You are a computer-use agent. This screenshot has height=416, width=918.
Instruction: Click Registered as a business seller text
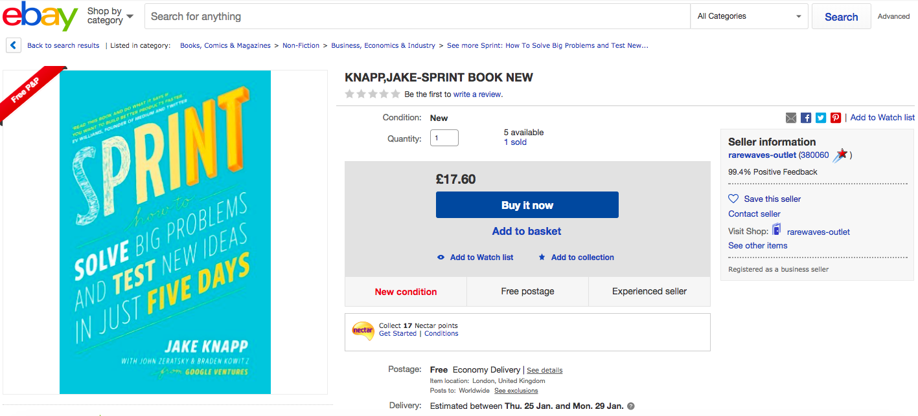tap(778, 269)
